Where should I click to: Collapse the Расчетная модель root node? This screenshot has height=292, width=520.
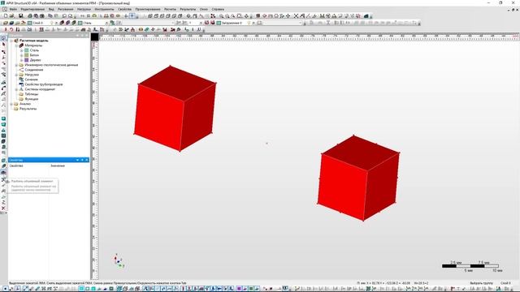click(x=11, y=41)
